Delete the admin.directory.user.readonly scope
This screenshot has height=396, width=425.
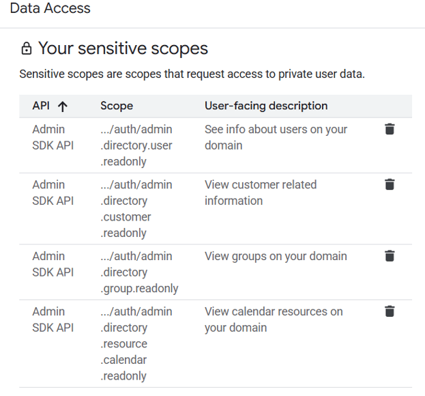390,129
